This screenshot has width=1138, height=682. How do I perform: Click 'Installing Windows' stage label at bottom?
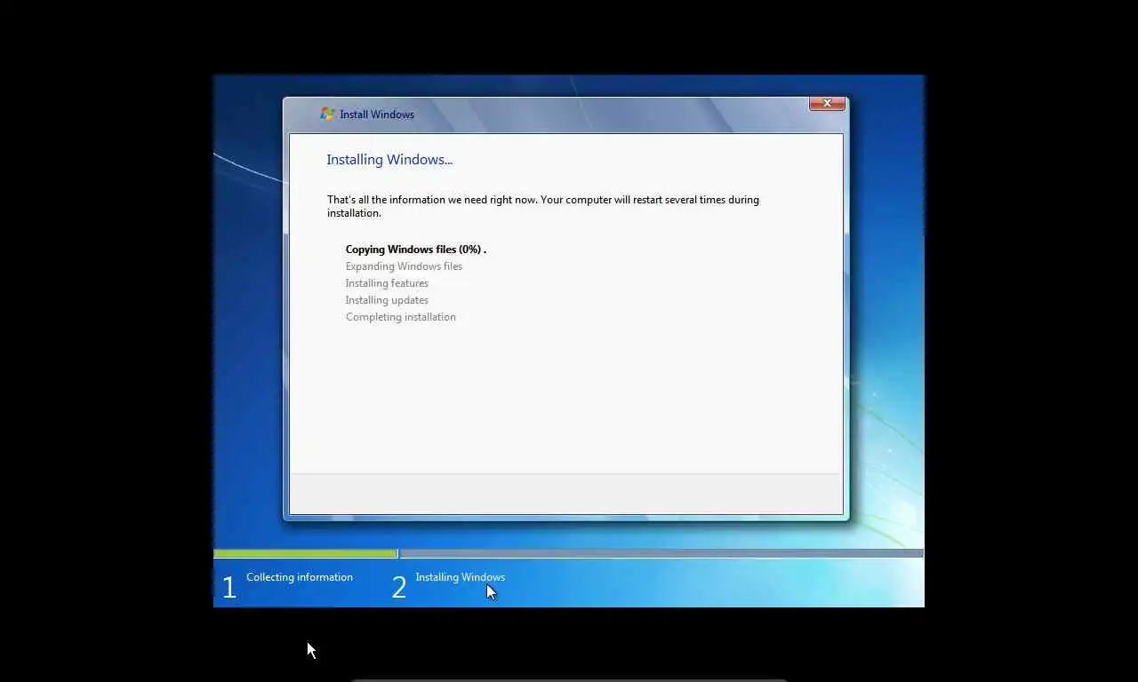click(x=460, y=577)
